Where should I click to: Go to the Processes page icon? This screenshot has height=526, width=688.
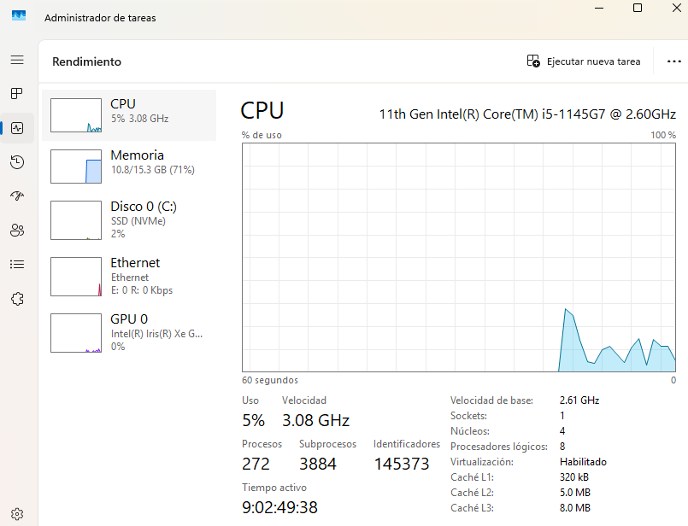[x=17, y=93]
